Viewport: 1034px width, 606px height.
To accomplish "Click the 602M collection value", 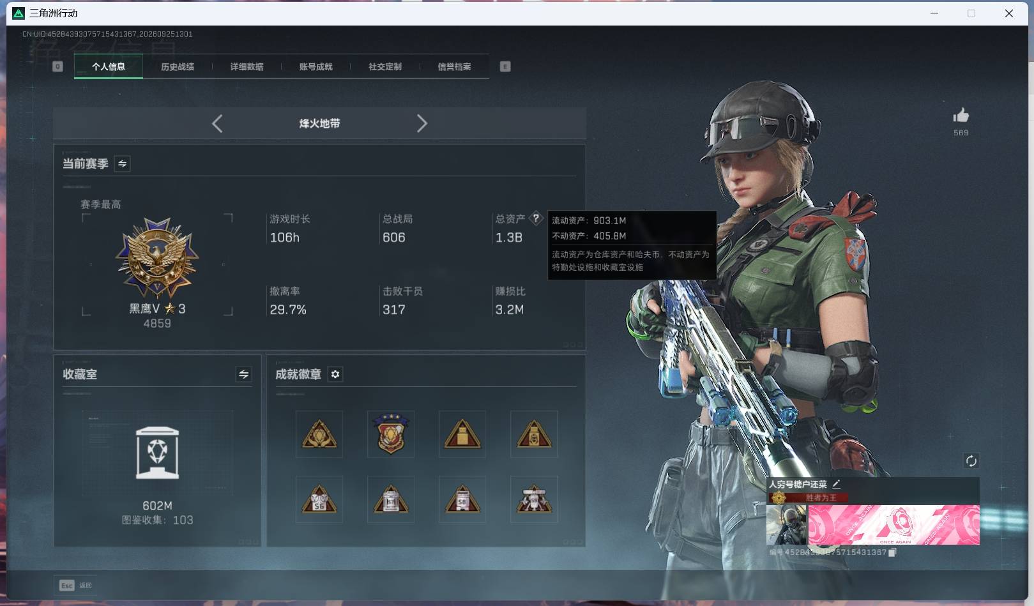I will 158,506.
